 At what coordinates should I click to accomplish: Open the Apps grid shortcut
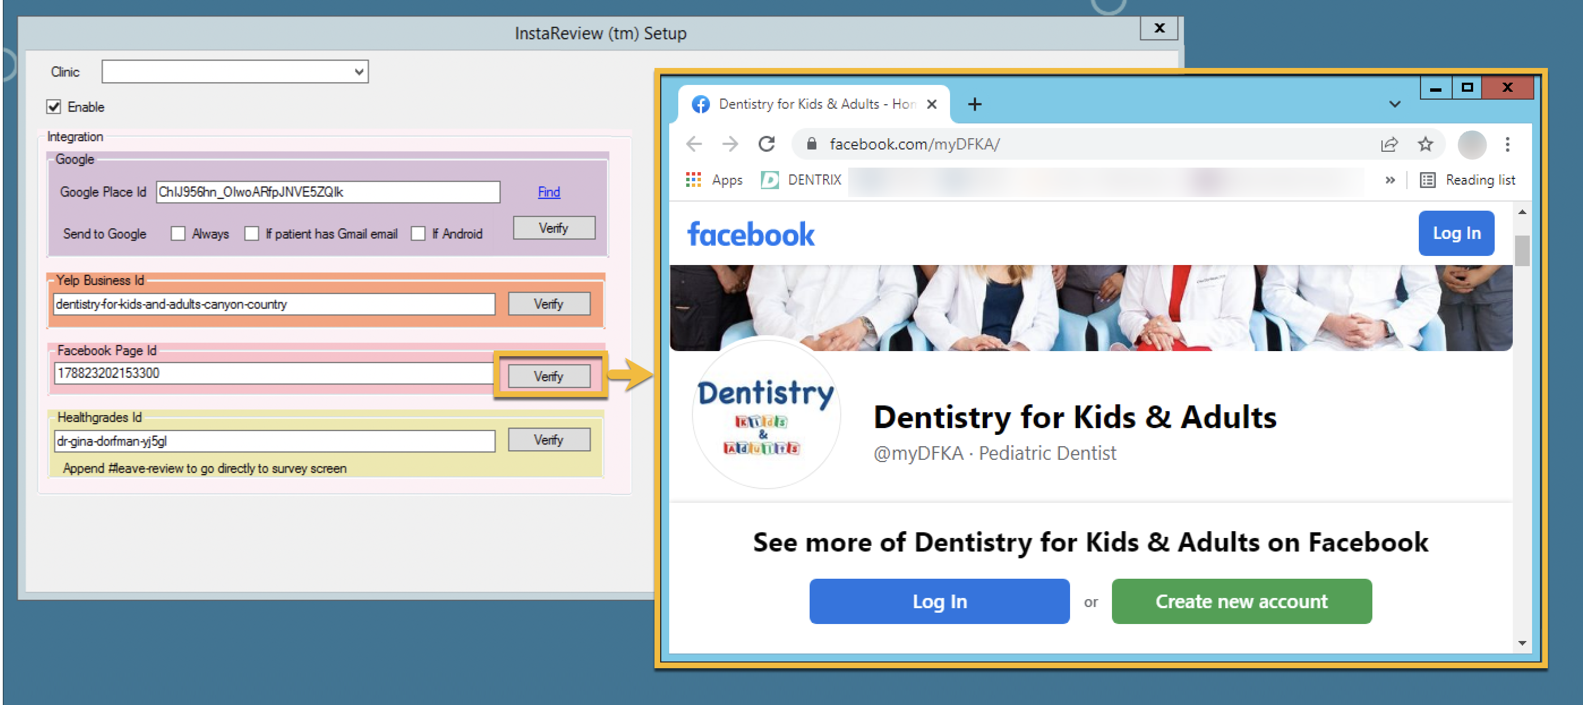[714, 180]
